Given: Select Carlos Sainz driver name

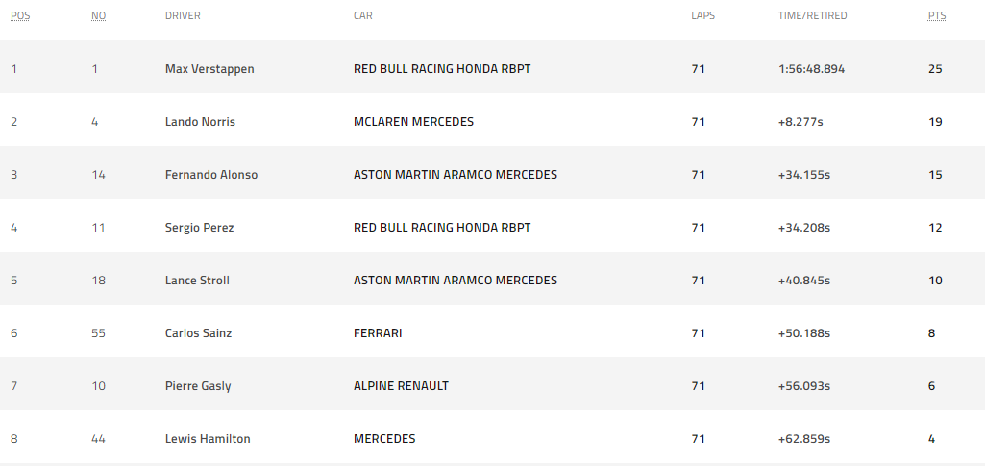Looking at the screenshot, I should pos(199,332).
